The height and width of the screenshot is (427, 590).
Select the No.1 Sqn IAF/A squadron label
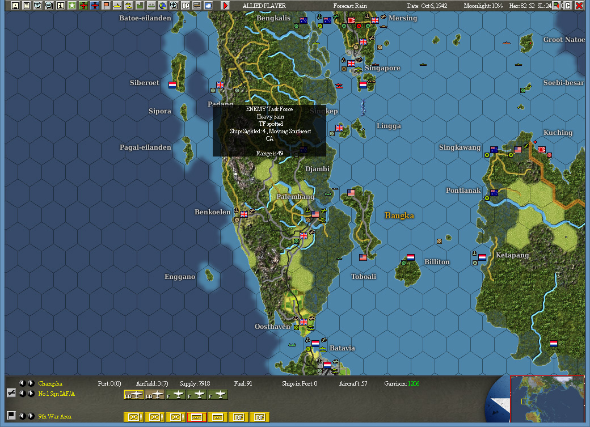coord(57,394)
